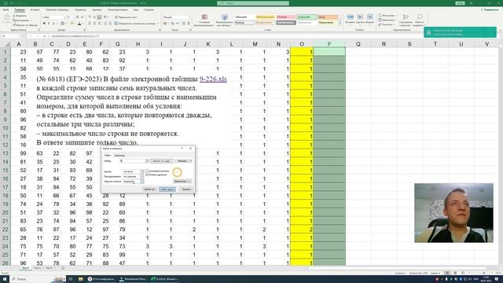The height and width of the screenshot is (283, 503).
Task: Open the 9-226.xls hyperlink
Action: click(213, 79)
